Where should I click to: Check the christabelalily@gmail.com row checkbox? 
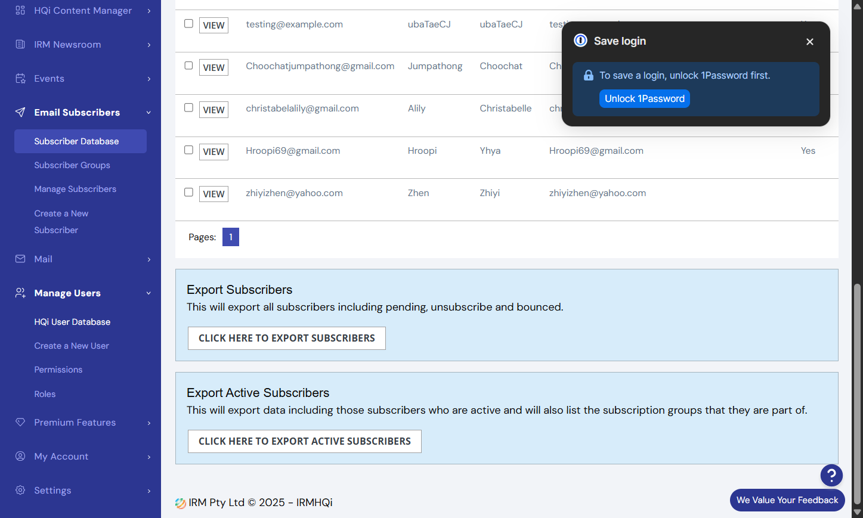(188, 108)
